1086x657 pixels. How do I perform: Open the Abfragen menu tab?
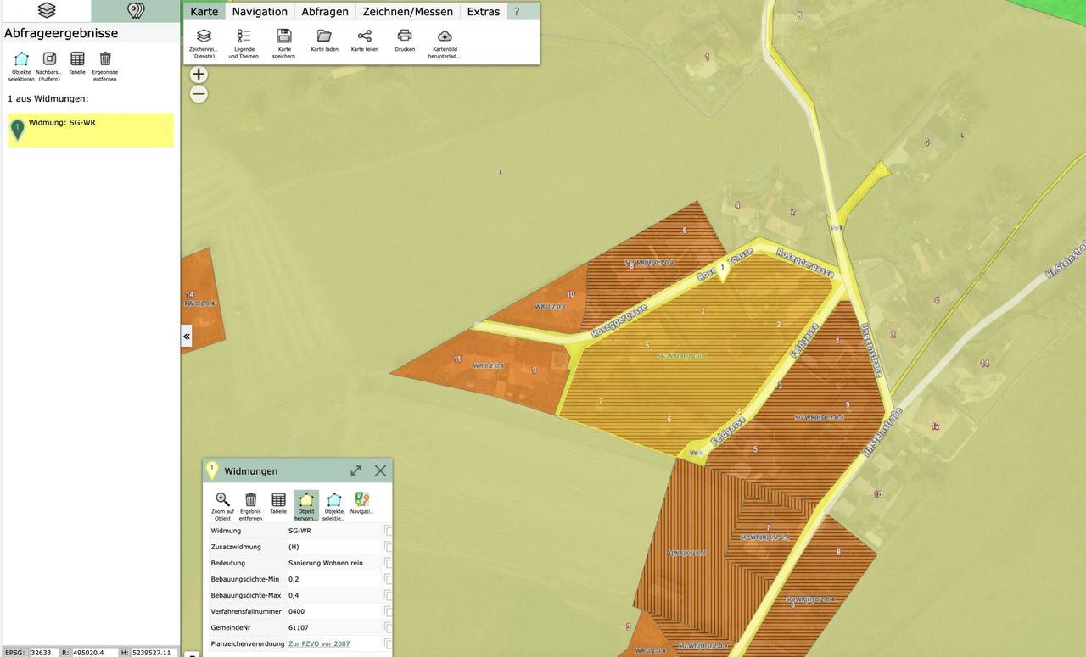(325, 11)
